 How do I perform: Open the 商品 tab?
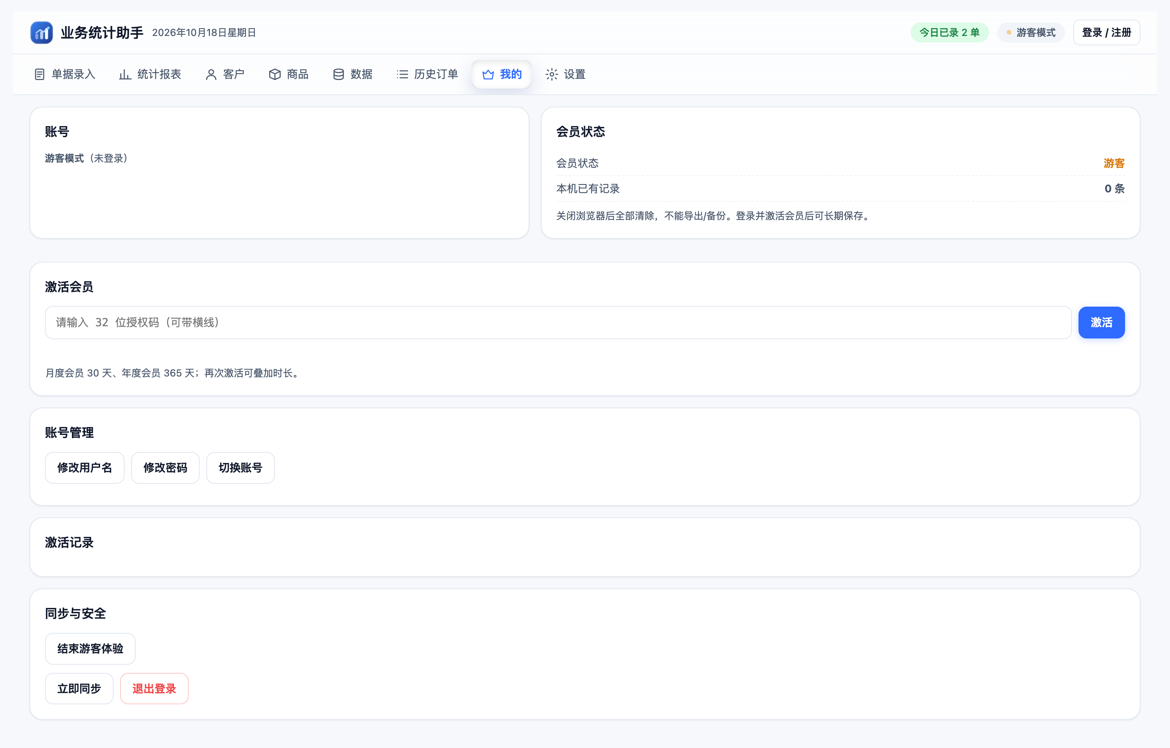(x=288, y=74)
